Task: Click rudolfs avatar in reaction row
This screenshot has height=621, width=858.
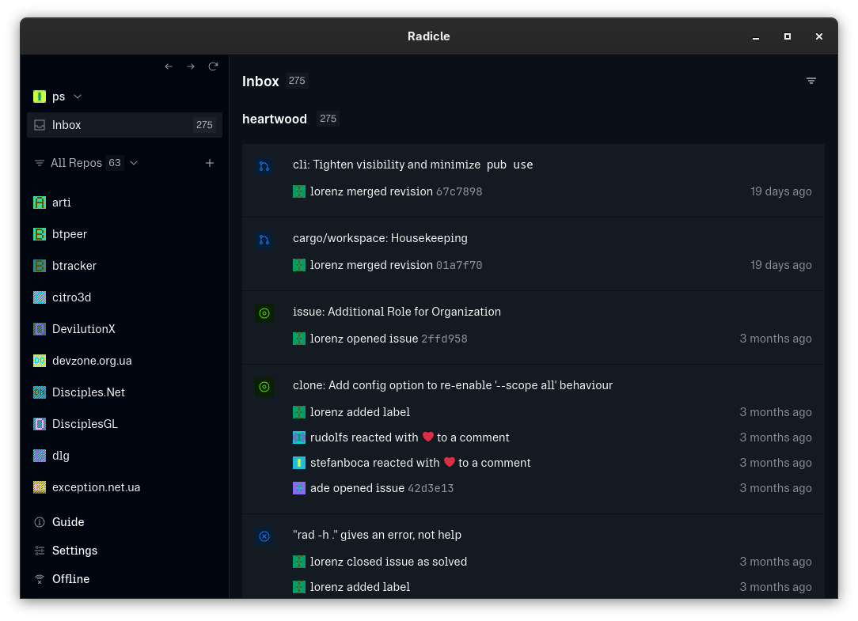Action: 299,437
